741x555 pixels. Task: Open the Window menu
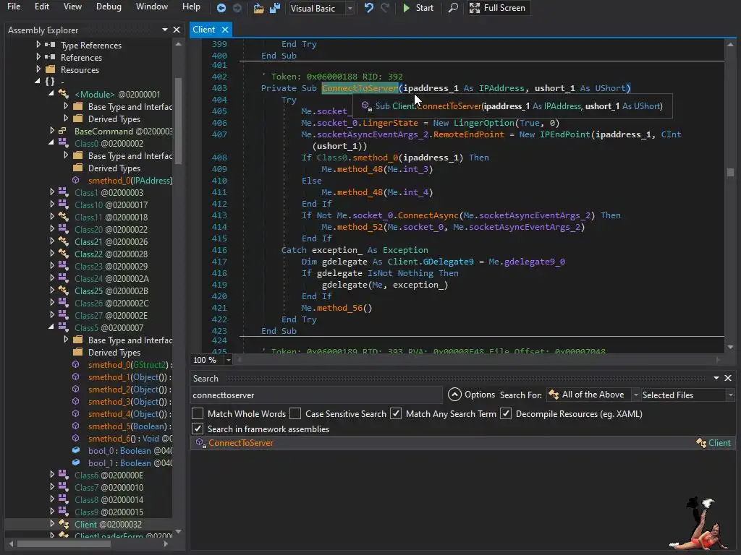pyautogui.click(x=152, y=7)
